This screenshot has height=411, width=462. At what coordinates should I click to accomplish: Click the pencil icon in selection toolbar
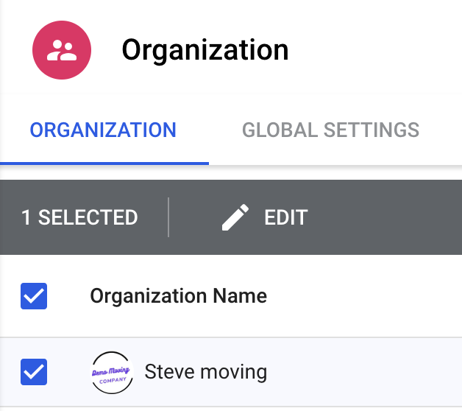point(235,217)
